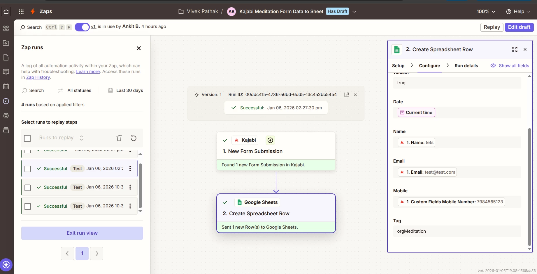Delete selected runs with the trash icon

click(x=119, y=138)
